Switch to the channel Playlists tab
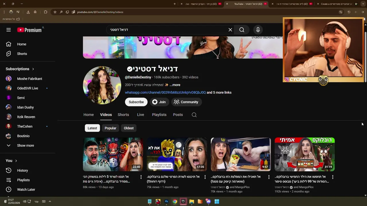 pyautogui.click(x=159, y=115)
